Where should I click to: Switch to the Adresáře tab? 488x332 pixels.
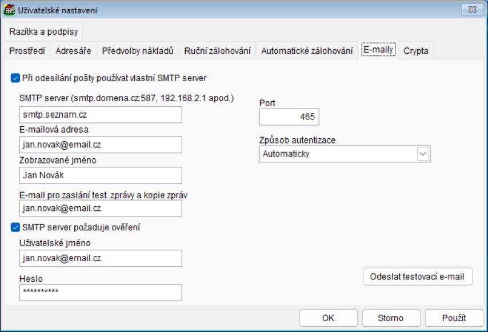(x=73, y=51)
